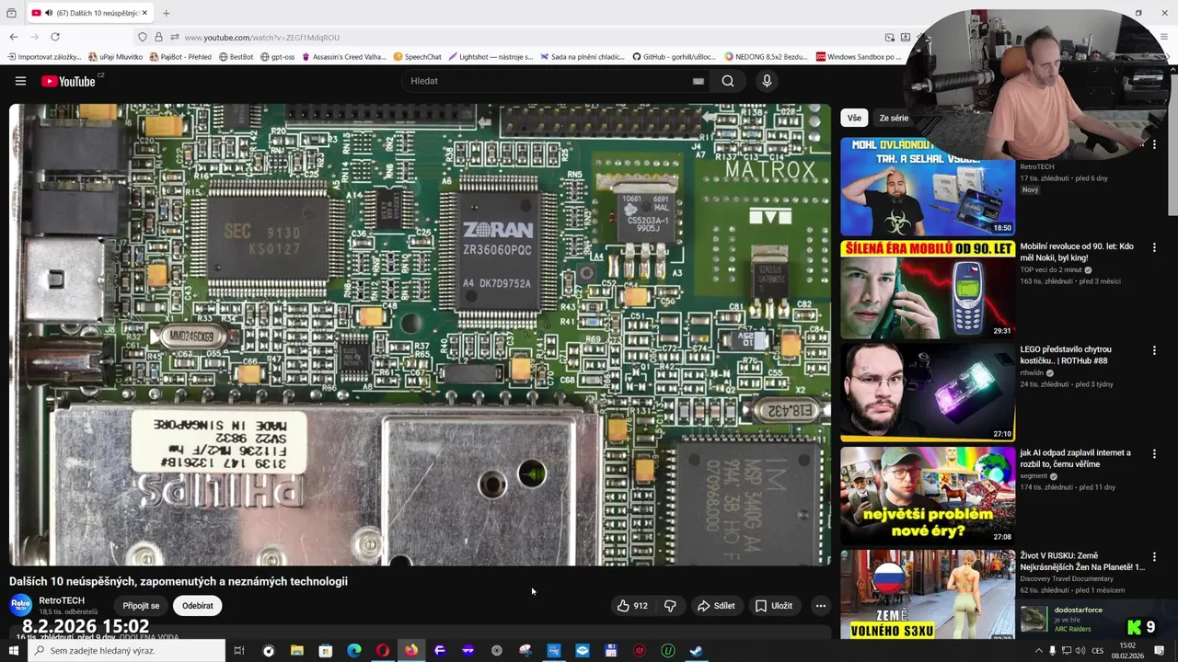Screen dimensions: 1178x662
Task: Save video with Uložit button
Action: 774,606
